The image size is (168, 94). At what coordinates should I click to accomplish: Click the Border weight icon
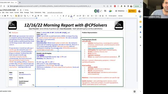coord(38,16)
